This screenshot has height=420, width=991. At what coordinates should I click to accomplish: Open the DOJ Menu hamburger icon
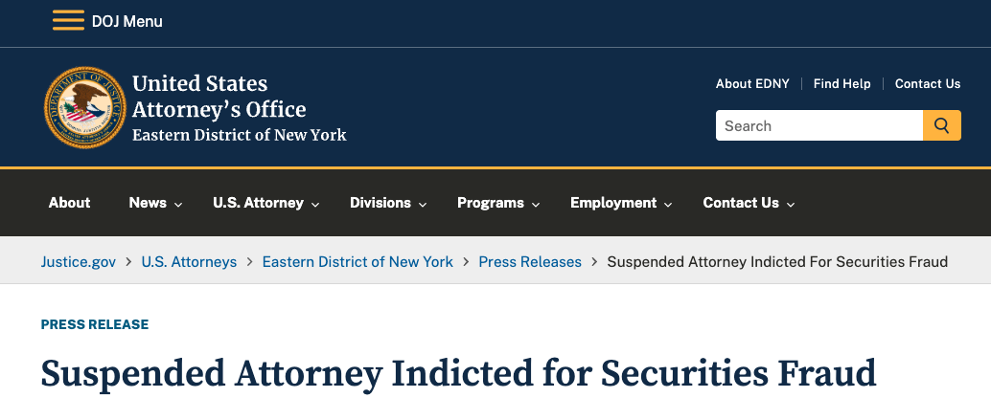68,21
